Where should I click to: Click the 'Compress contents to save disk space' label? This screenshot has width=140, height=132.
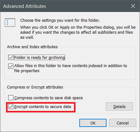click(x=48, y=98)
